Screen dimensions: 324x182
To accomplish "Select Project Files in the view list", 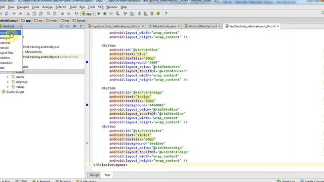I will 11,53.
